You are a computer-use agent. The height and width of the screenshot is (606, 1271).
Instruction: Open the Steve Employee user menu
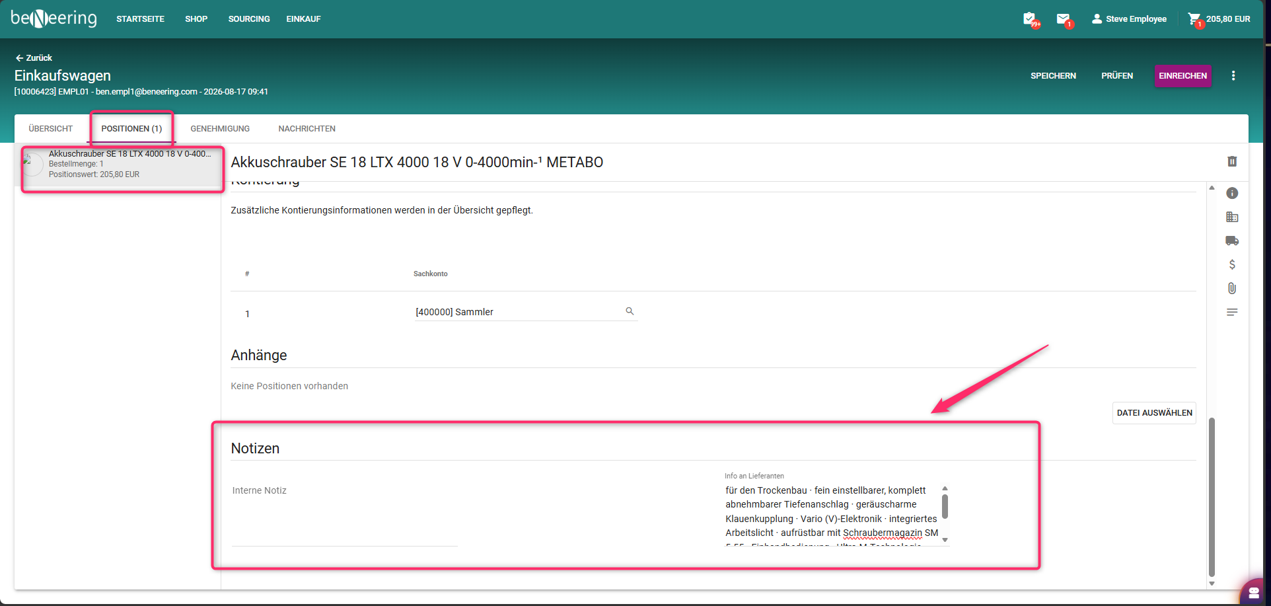tap(1129, 19)
